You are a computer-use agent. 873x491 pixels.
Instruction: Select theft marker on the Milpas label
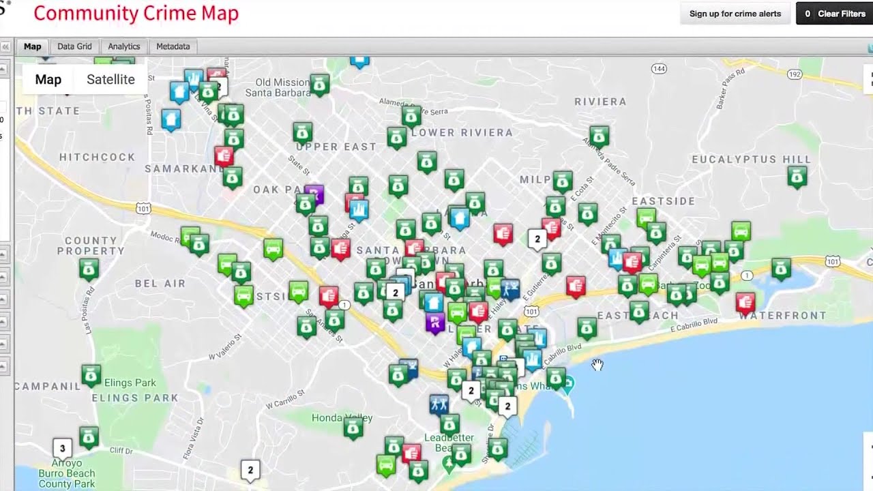pyautogui.click(x=563, y=181)
